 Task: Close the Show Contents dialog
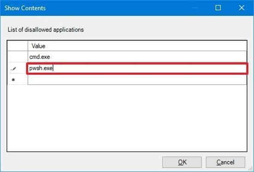(242, 7)
